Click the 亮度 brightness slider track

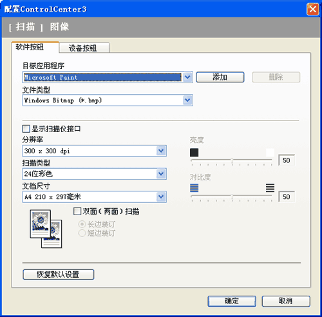click(231, 160)
